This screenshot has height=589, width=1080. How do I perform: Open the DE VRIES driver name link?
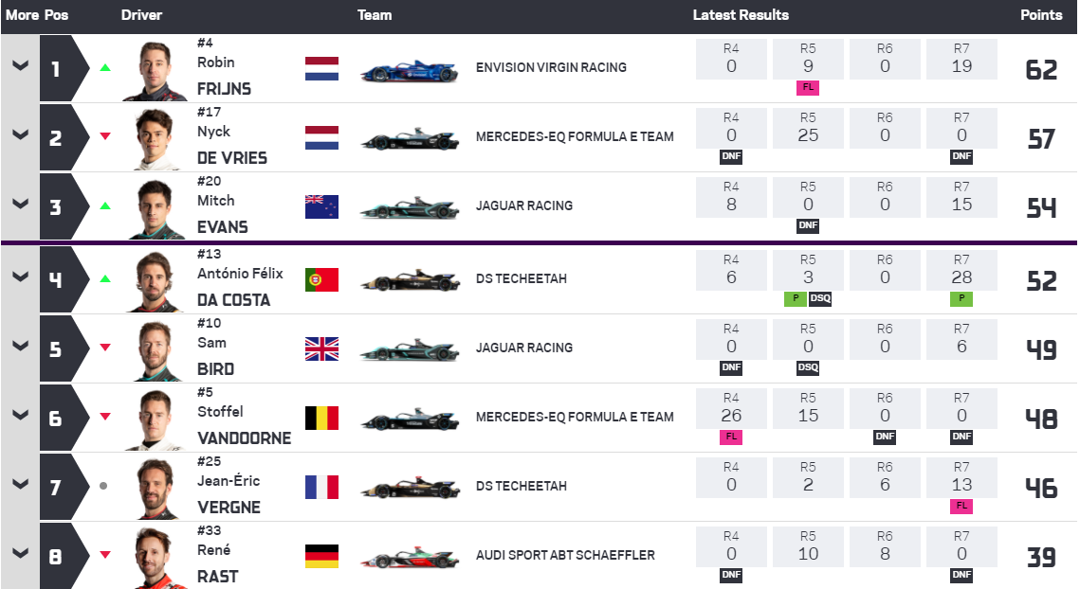[232, 158]
